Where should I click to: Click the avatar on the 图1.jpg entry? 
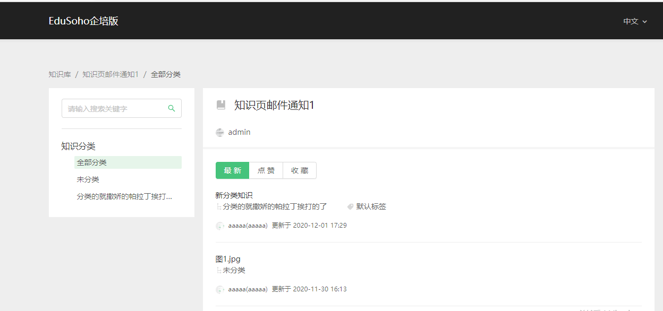tap(220, 289)
